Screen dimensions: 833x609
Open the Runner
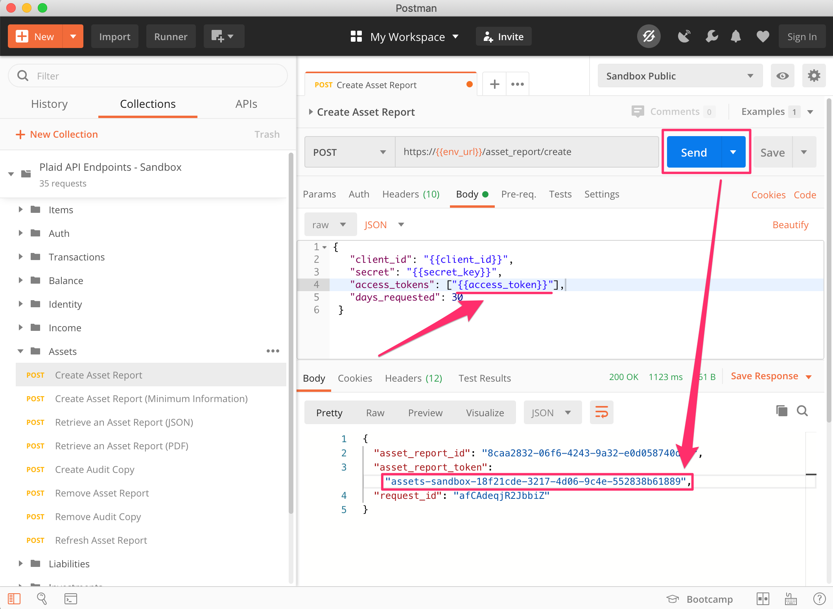coord(171,37)
